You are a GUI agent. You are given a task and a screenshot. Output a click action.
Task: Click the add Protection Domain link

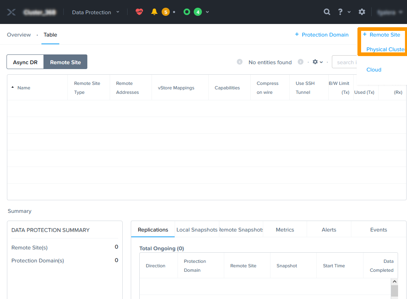(x=322, y=35)
